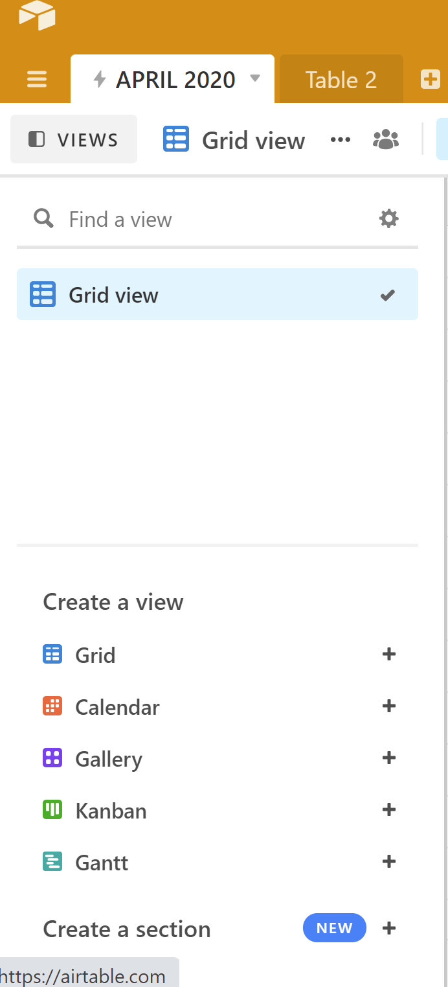The width and height of the screenshot is (448, 987).
Task: Select the checked Grid view entry
Action: (x=218, y=295)
